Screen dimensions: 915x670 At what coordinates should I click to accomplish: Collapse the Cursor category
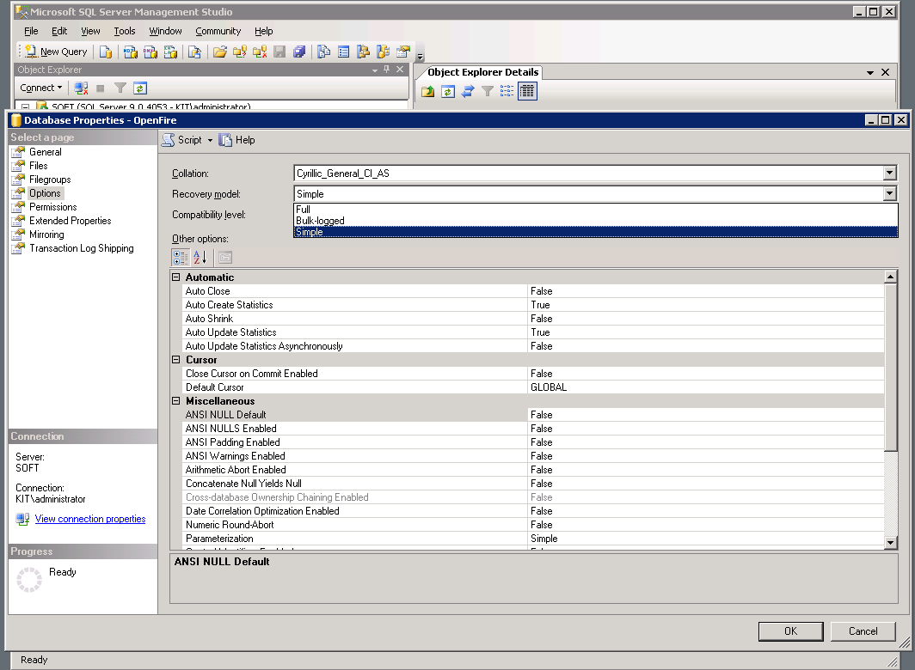[175, 360]
